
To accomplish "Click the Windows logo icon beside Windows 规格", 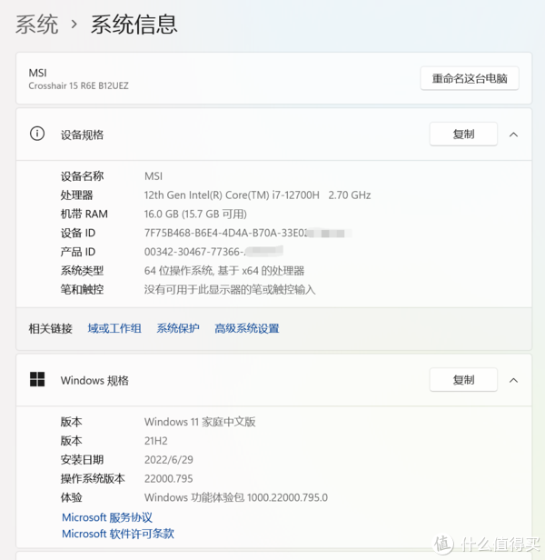I will (x=37, y=379).
